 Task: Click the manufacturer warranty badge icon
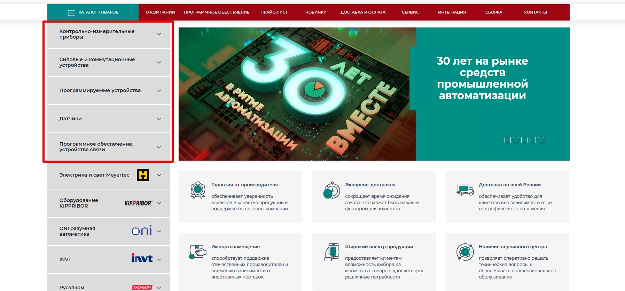pyautogui.click(x=197, y=190)
